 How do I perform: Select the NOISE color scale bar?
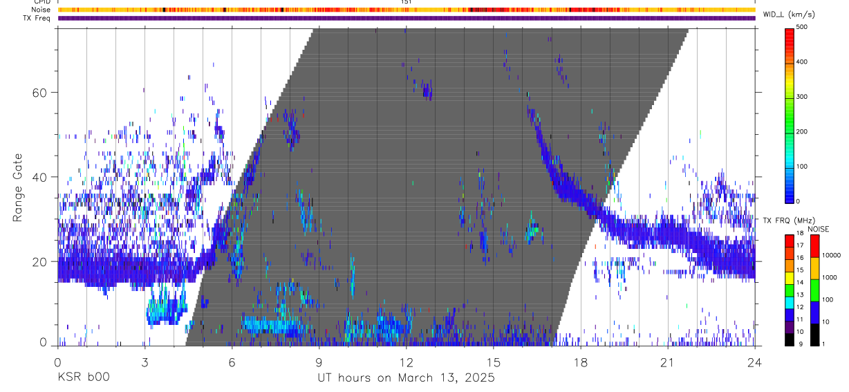point(814,290)
